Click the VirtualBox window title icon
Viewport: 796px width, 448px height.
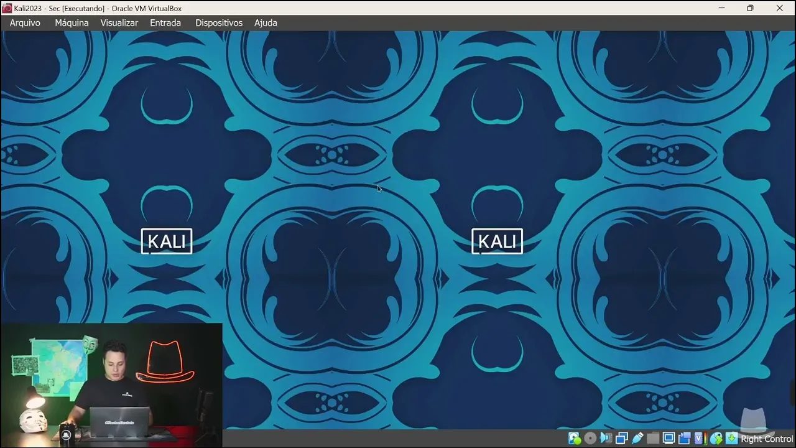click(x=7, y=8)
